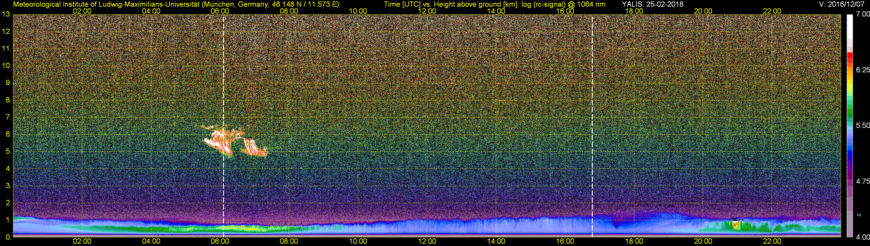Viewport: 870px width, 246px height.
Task: Click the 7.00 label on the color scale
Action: pos(863,14)
